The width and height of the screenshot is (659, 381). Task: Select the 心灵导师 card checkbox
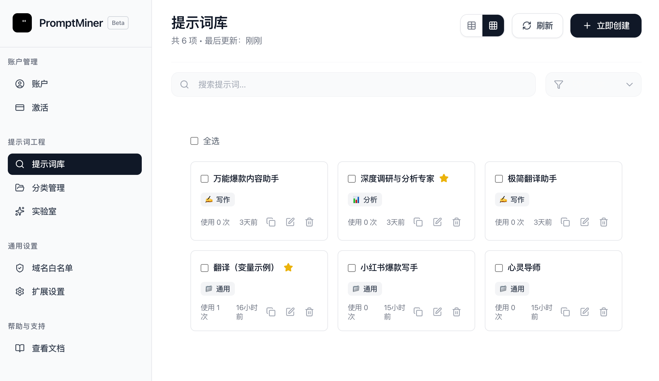[499, 268]
